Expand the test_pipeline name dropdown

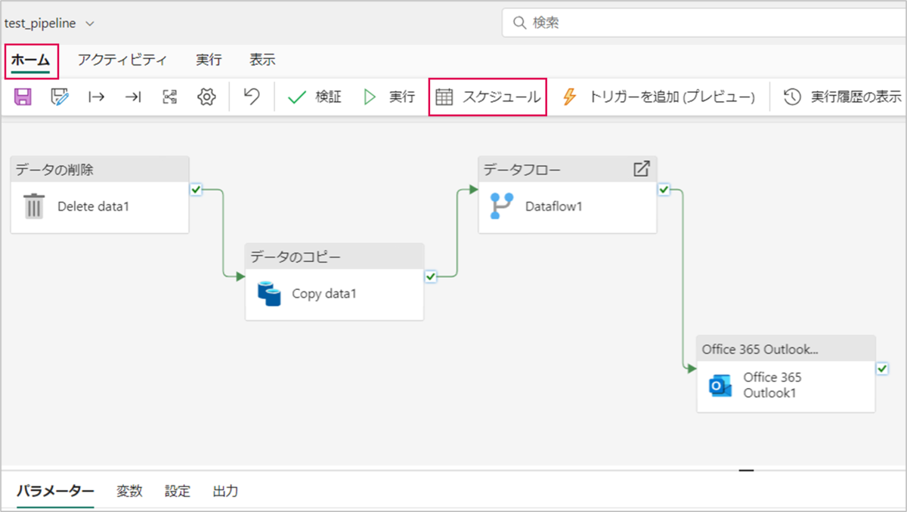90,23
